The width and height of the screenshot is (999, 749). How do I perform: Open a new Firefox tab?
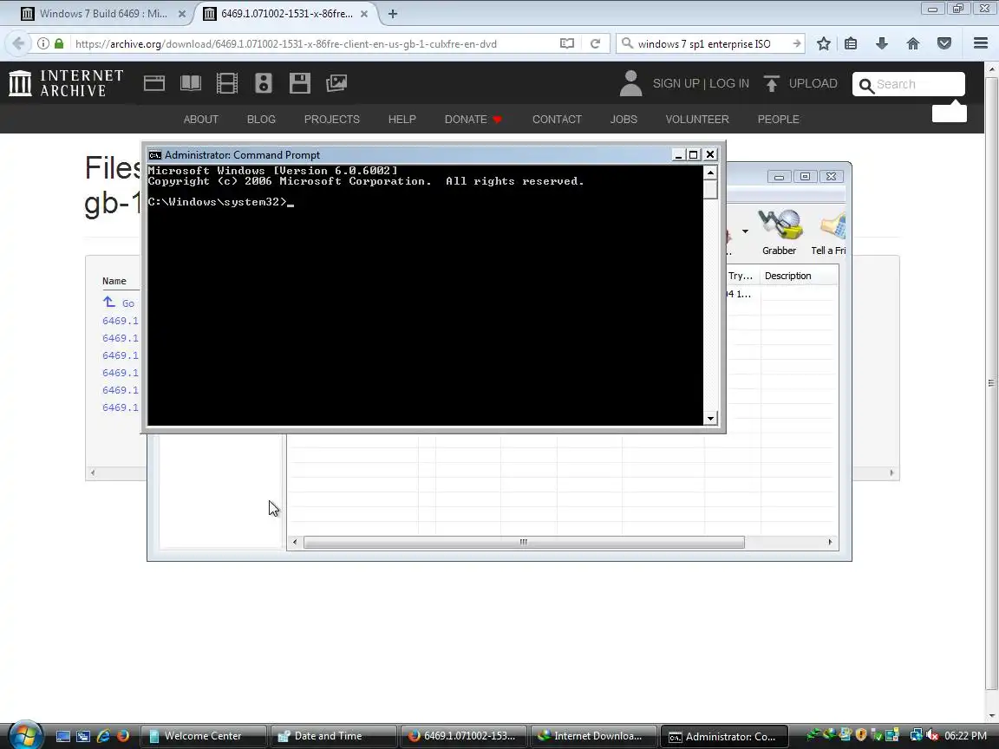393,13
